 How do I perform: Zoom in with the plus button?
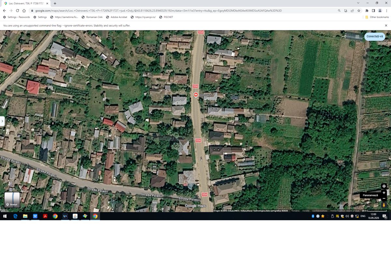coord(384,192)
